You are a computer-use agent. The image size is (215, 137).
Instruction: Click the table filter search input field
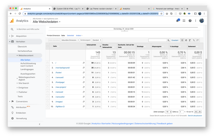[x=157, y=40]
